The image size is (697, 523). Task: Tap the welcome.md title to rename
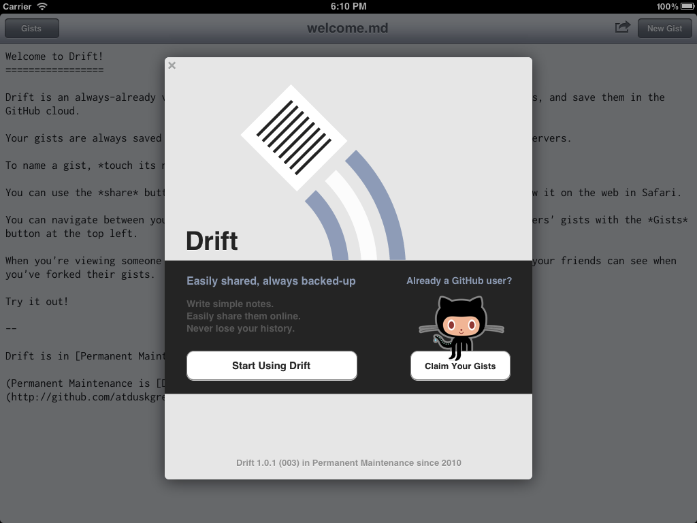(347, 29)
